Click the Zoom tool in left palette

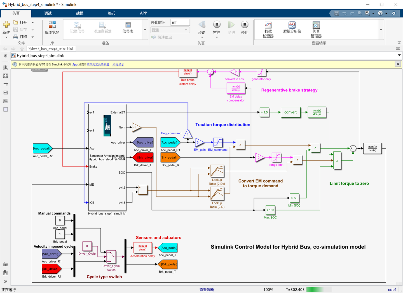[6, 67]
